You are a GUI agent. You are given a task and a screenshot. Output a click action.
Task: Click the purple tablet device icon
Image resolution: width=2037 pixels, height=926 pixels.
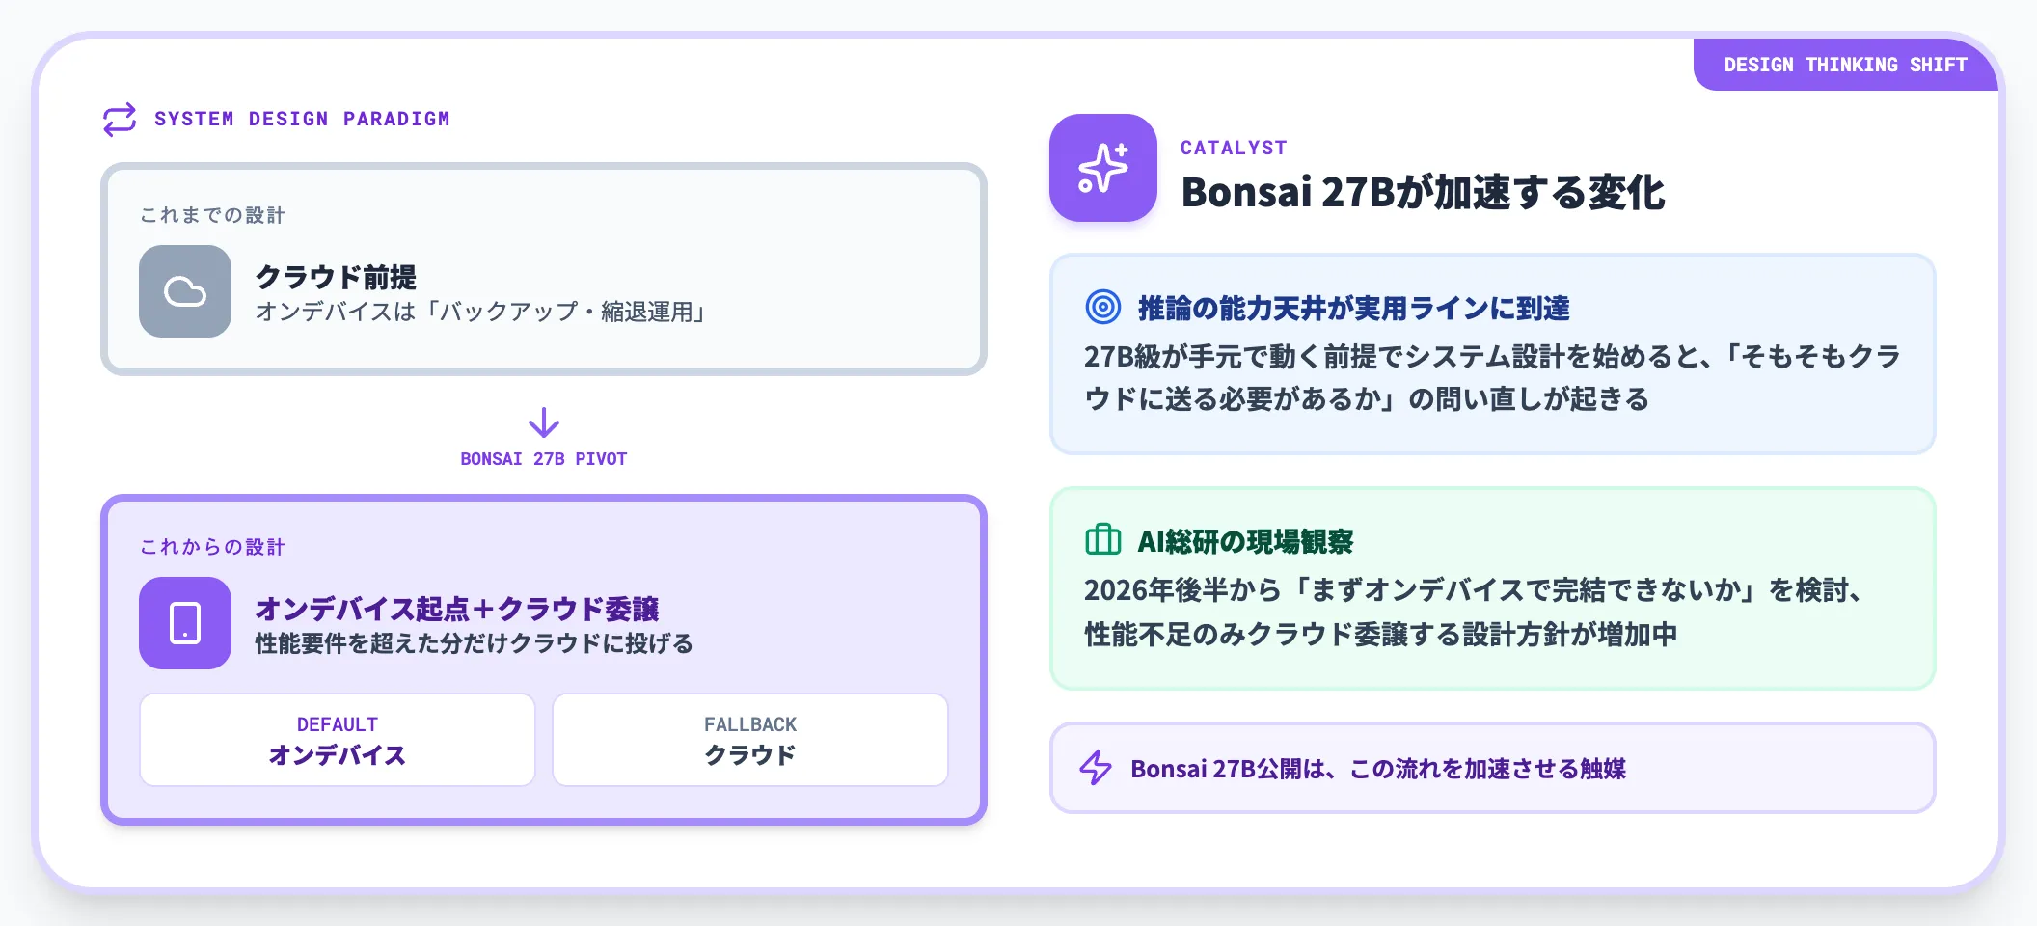click(185, 623)
